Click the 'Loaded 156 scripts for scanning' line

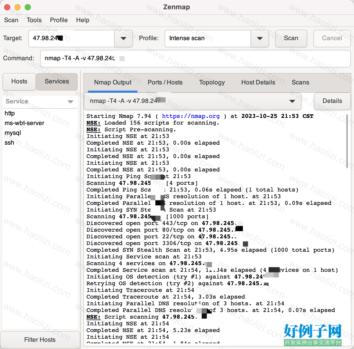[x=153, y=123]
